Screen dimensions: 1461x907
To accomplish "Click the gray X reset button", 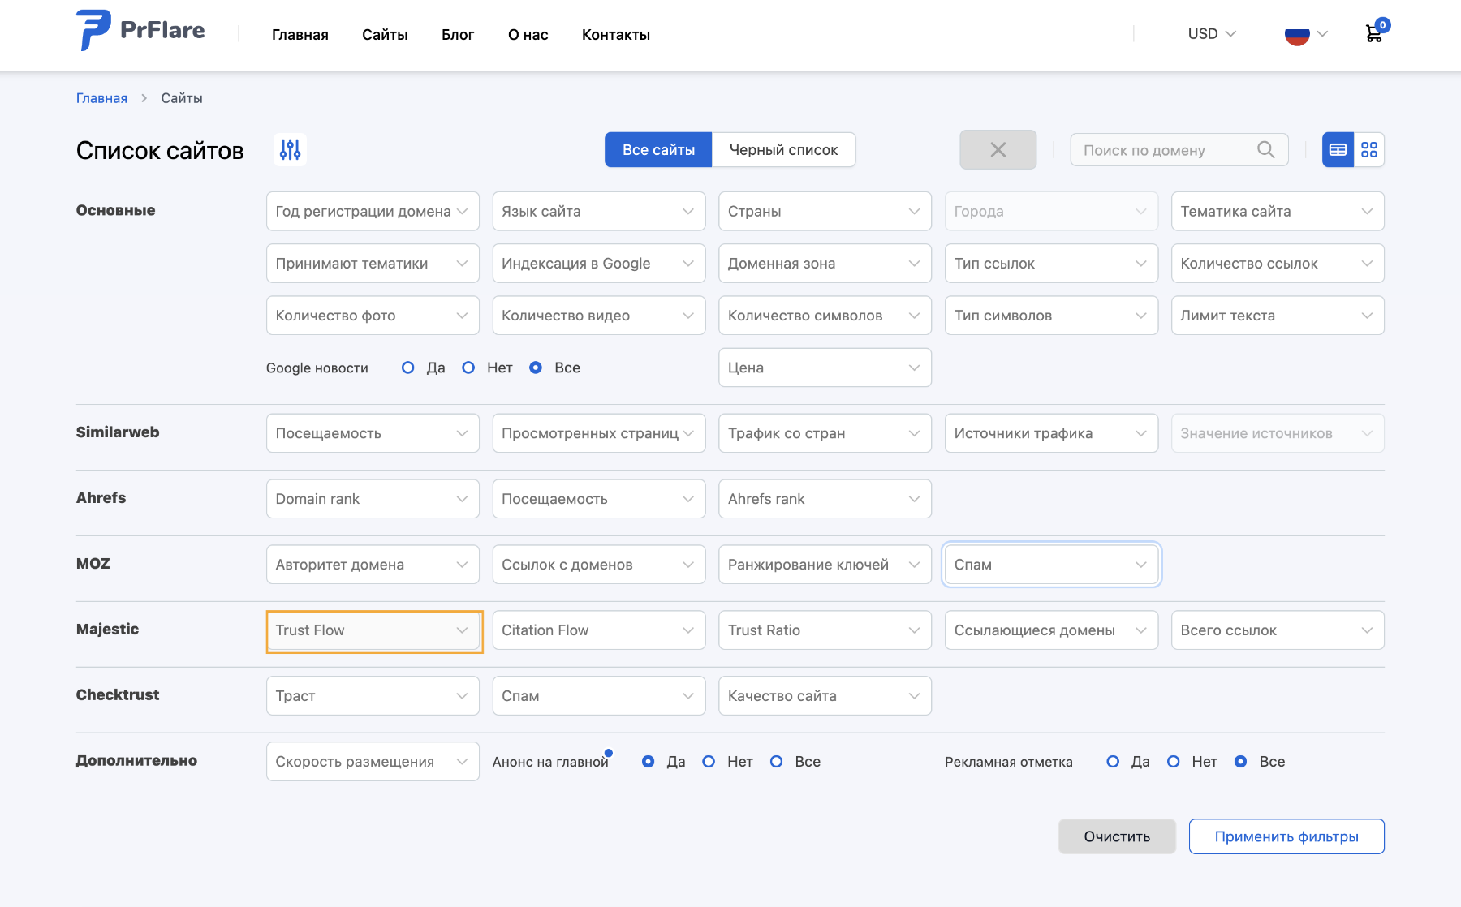I will (x=998, y=149).
